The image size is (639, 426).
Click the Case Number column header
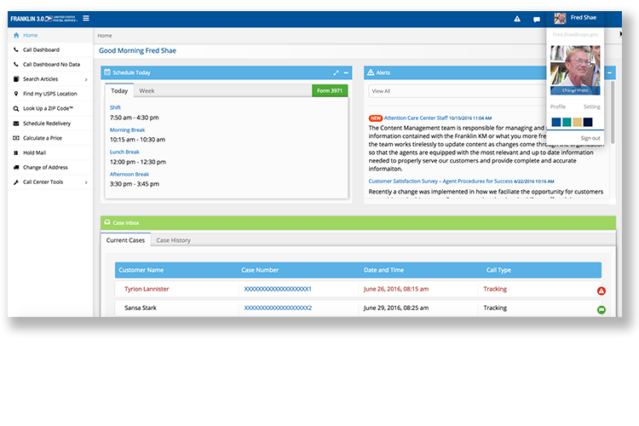[260, 270]
